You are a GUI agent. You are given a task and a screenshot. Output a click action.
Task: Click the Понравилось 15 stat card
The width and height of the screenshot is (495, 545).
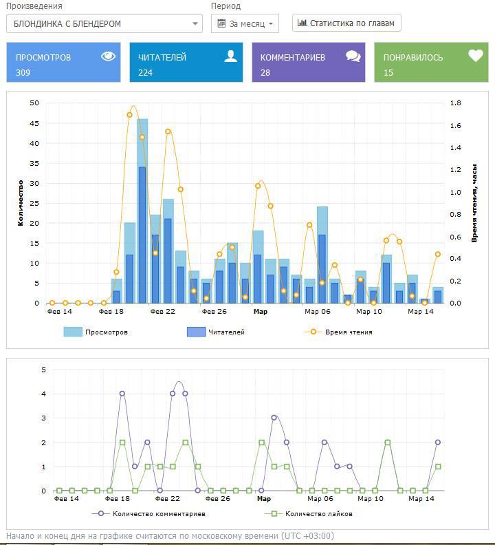point(430,63)
